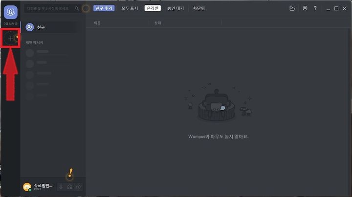Select the 온라인 tab
The image size is (352, 197).
pos(153,8)
